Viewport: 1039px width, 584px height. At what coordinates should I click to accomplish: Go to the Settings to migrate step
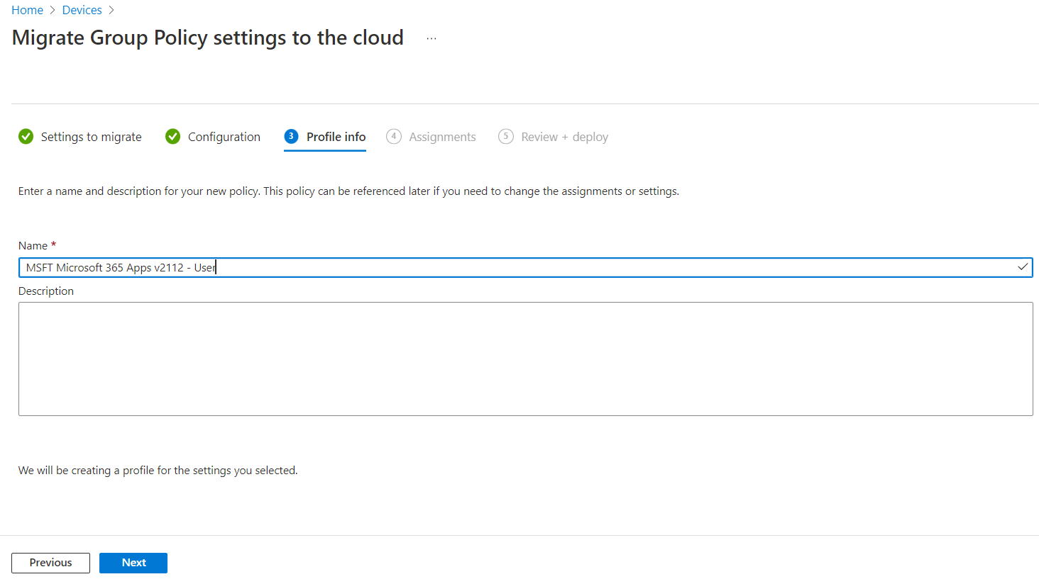pyautogui.click(x=91, y=137)
